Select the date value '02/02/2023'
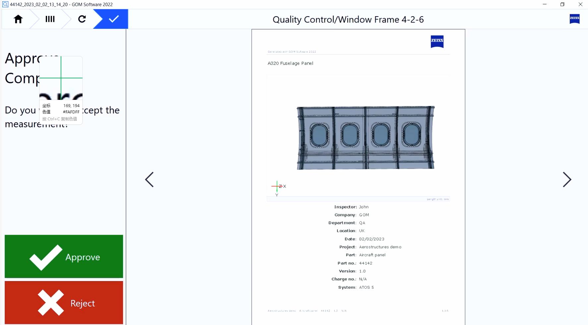The image size is (588, 325). click(372, 239)
